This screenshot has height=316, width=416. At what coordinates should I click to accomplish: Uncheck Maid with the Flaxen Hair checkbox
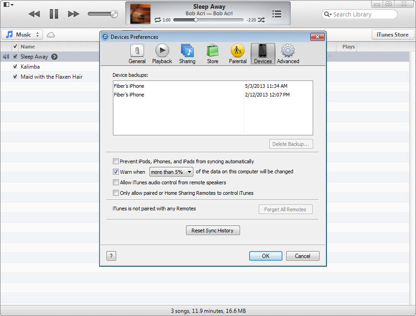coord(15,77)
